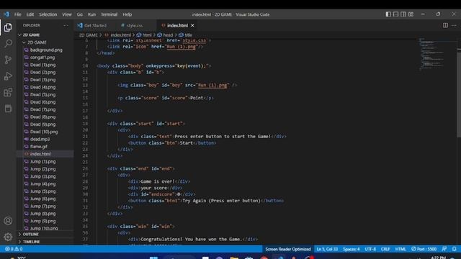Image resolution: width=461 pixels, height=259 pixels.
Task: Collapse the 2D GAME workspace section
Action: [31, 35]
